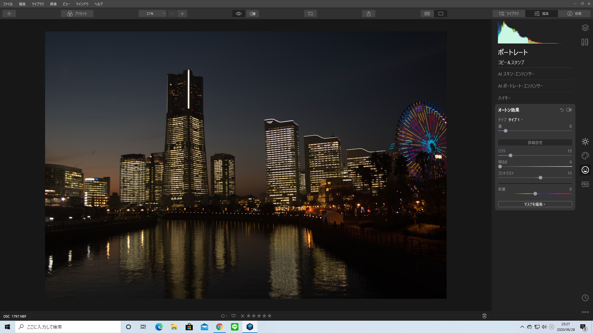Open the ライブラリ menu in menu bar

(x=38, y=4)
